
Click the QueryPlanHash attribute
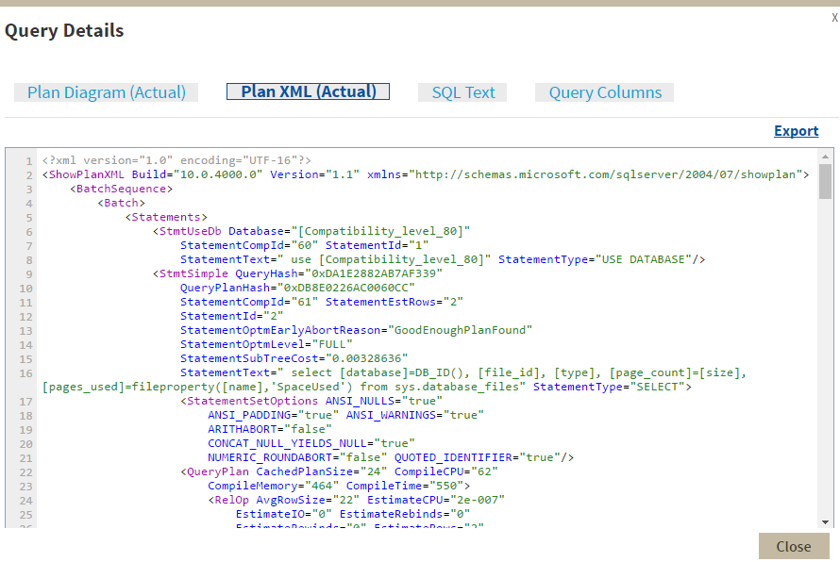coord(225,288)
